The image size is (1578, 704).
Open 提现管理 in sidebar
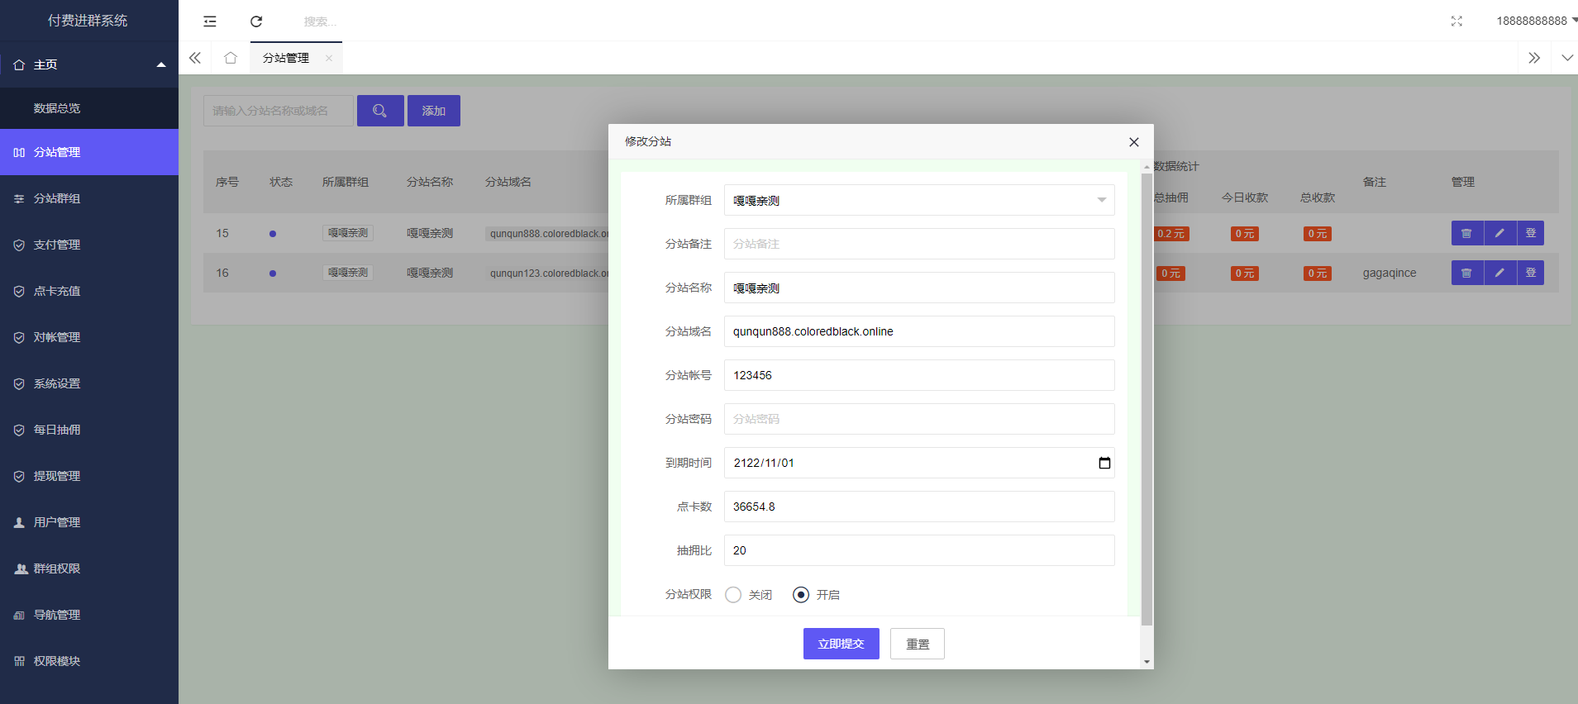pos(89,476)
